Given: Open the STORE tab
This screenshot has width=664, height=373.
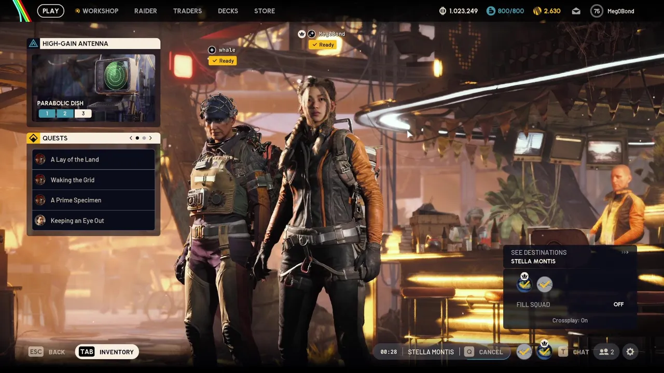Looking at the screenshot, I should click(265, 11).
